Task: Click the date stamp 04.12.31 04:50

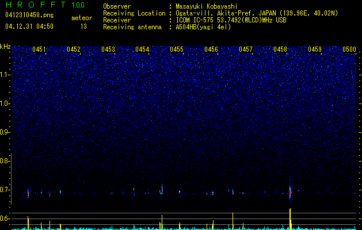Action: coord(29,26)
